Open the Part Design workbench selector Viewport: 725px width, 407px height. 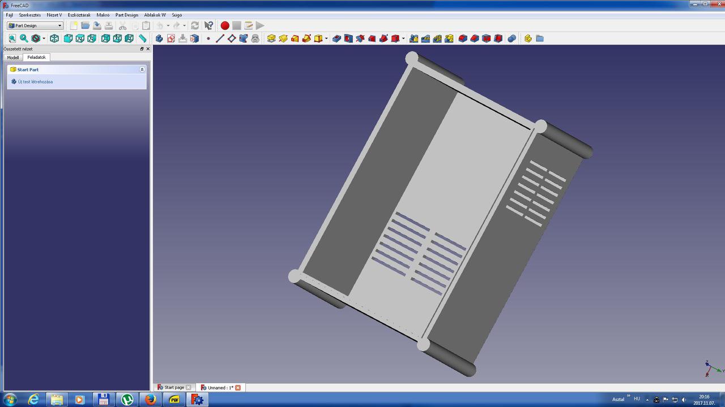tap(35, 25)
